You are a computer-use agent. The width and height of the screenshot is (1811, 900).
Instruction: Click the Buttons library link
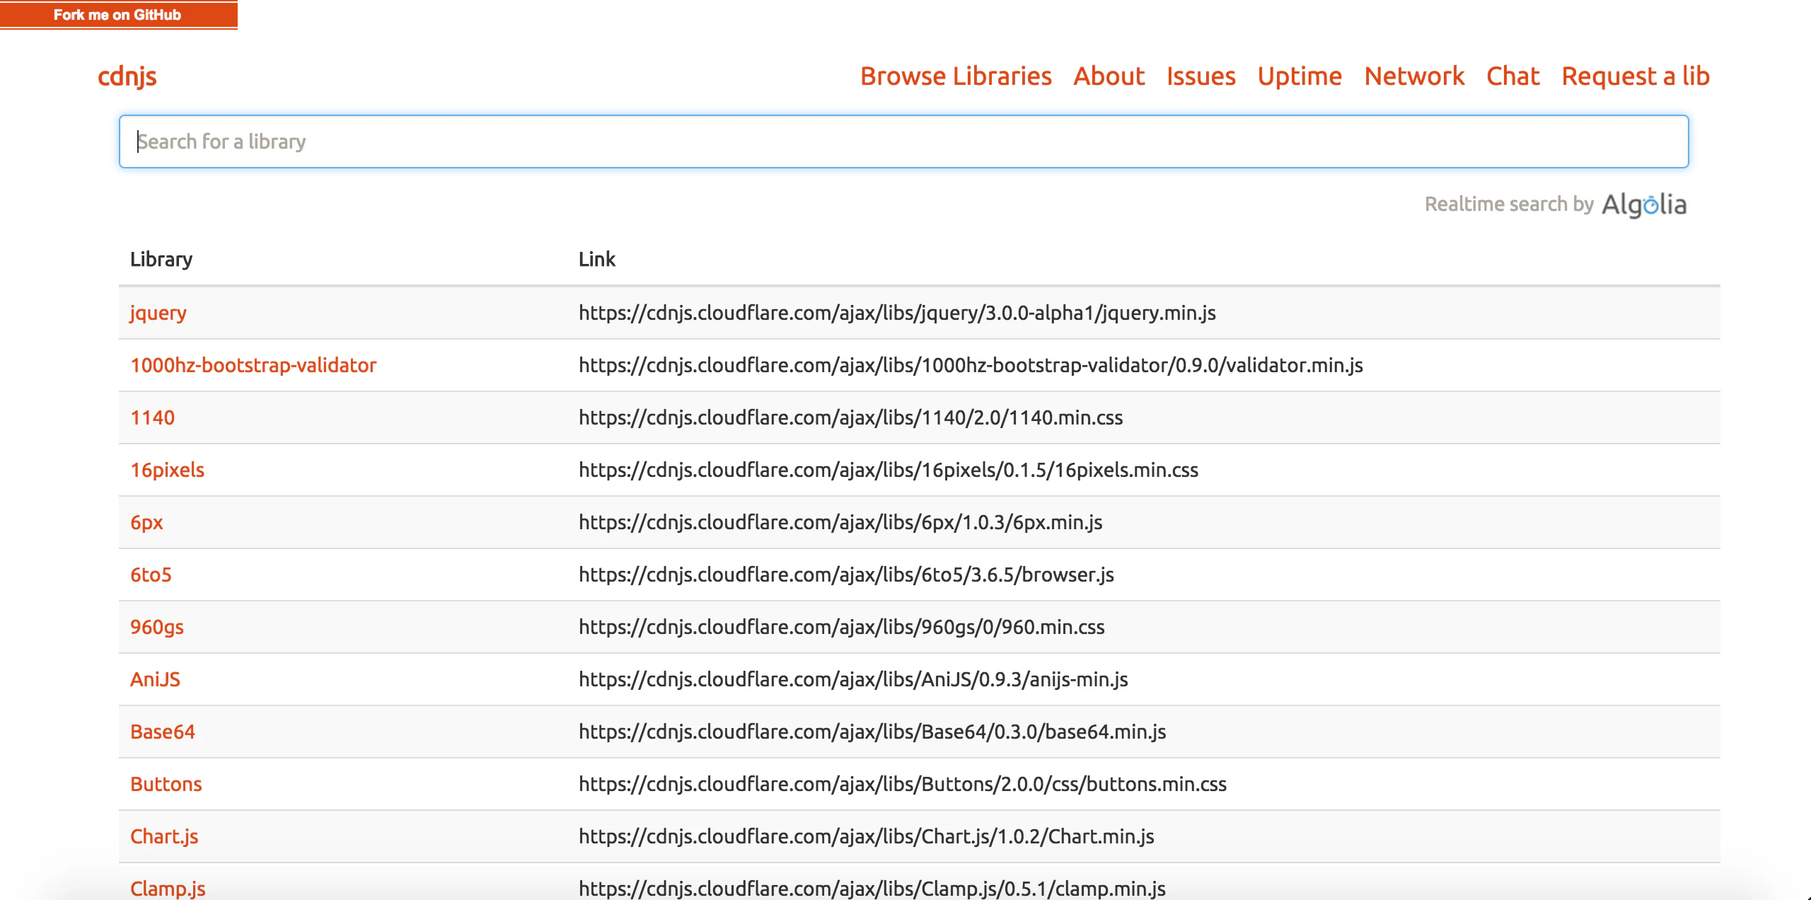click(166, 784)
